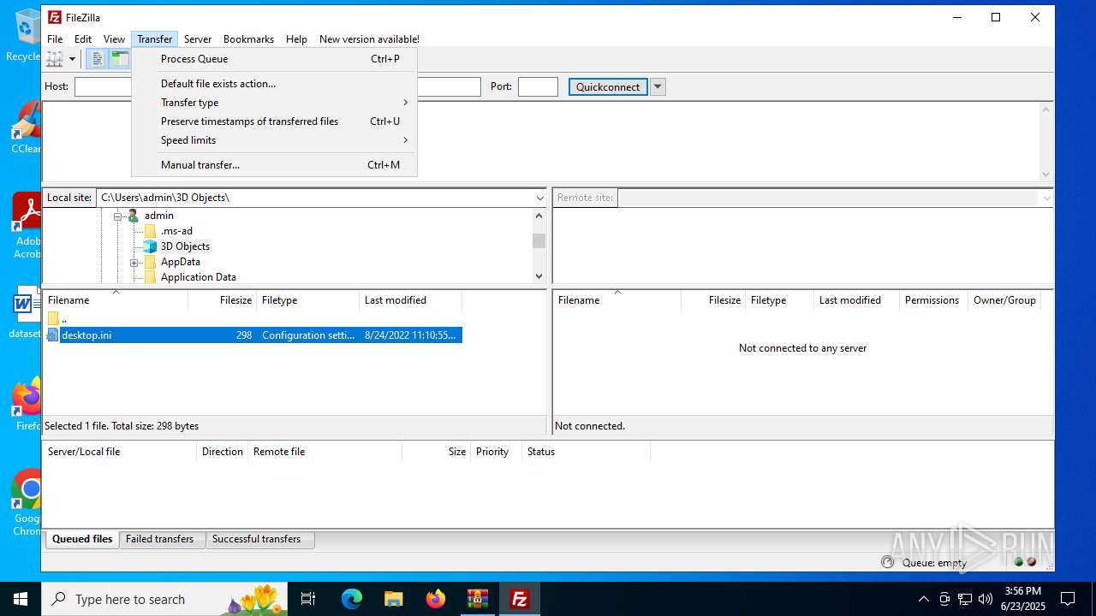Open the Edit menu

pyautogui.click(x=83, y=39)
